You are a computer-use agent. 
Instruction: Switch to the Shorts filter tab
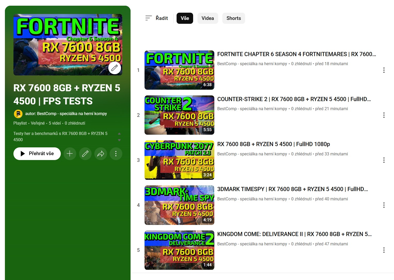point(234,18)
